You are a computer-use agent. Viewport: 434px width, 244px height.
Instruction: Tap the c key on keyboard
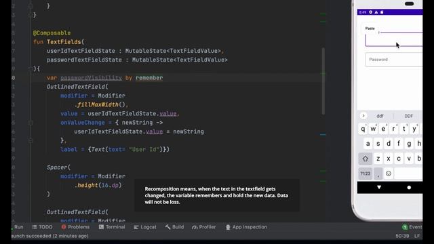[x=399, y=159]
